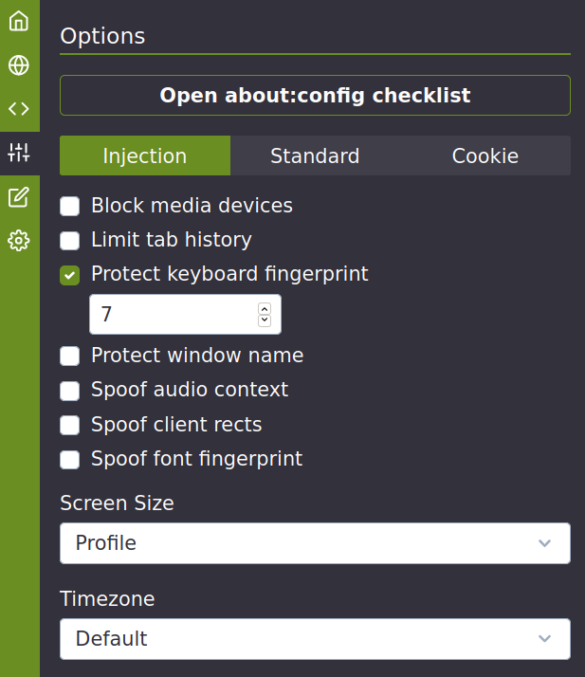585x677 pixels.
Task: Increase keyboard fingerprint value with up arrow
Action: coord(265,309)
